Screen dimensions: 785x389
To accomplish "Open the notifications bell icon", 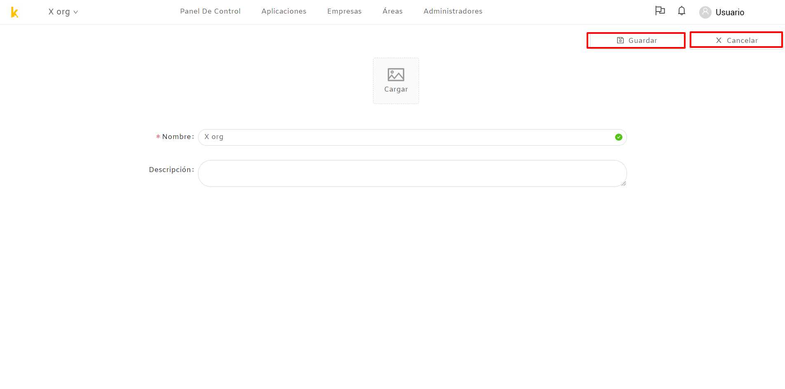I will [x=681, y=11].
